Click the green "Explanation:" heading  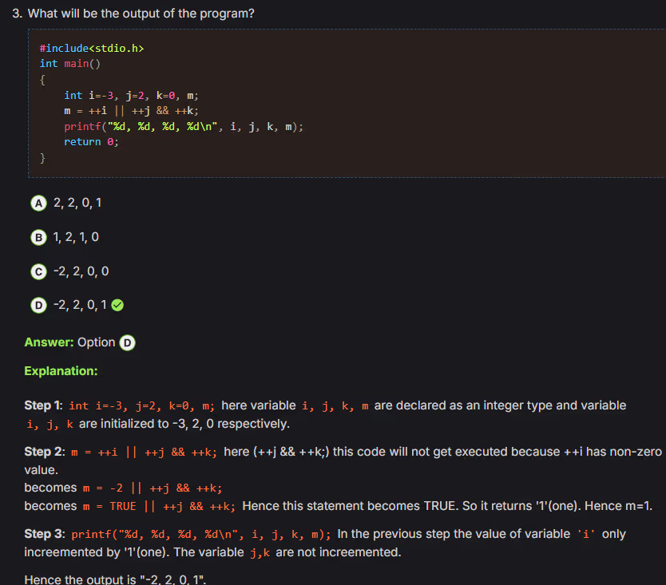[x=61, y=371]
